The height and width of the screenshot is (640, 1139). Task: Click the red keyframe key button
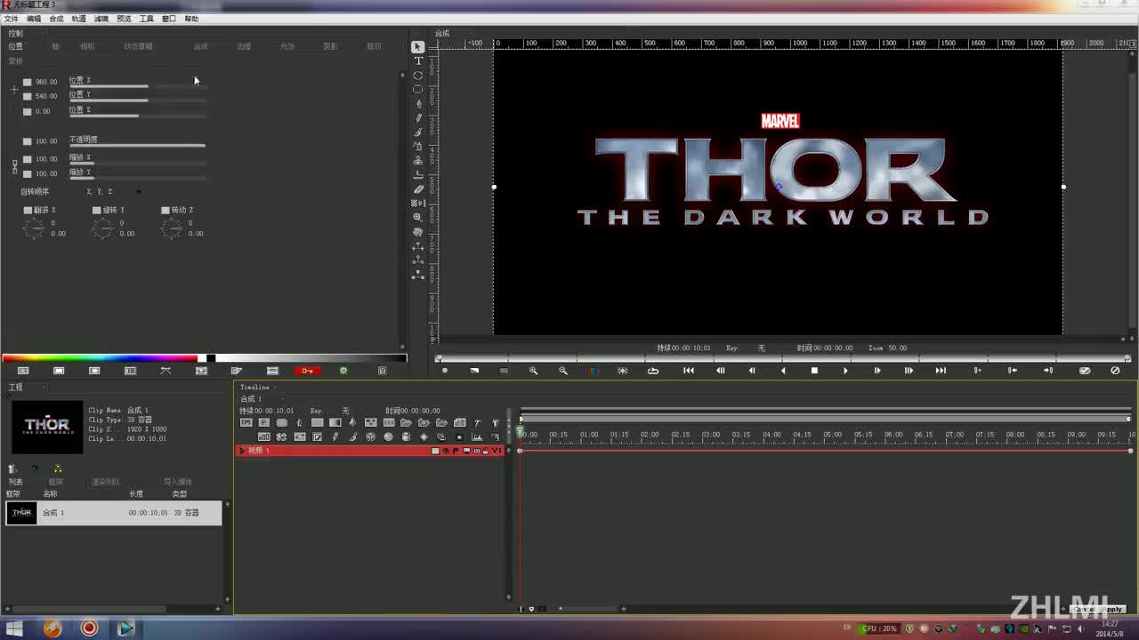click(x=307, y=371)
